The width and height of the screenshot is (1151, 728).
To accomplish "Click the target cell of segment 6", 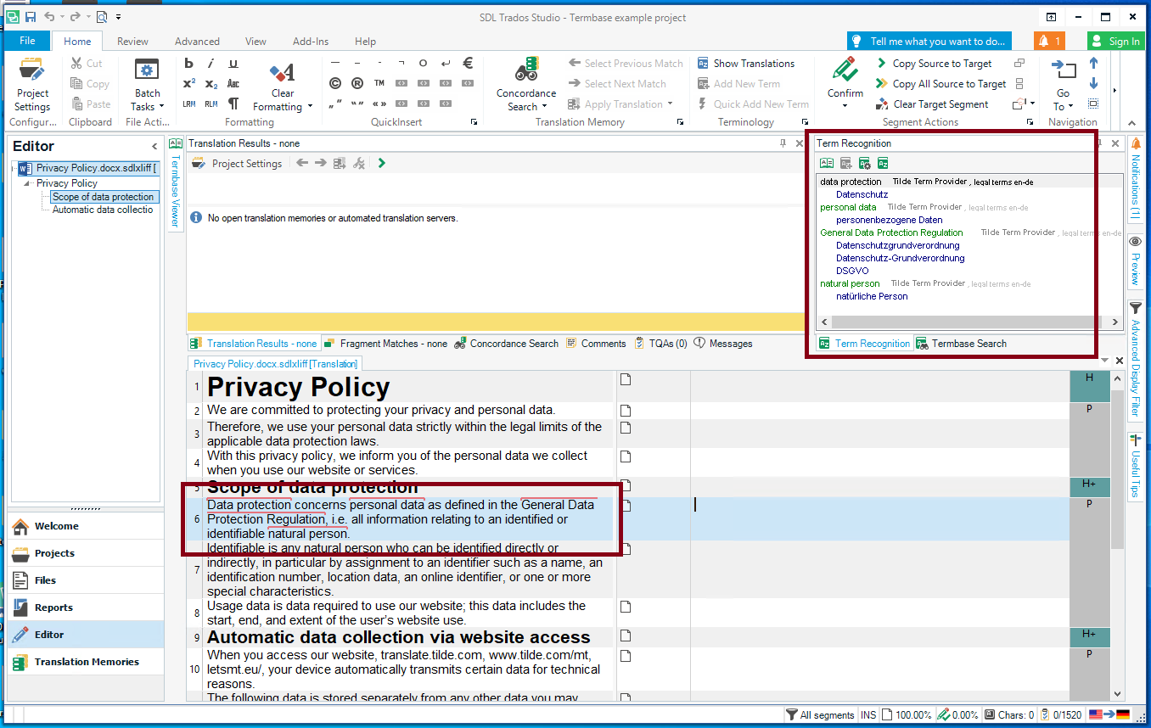I will tap(879, 518).
